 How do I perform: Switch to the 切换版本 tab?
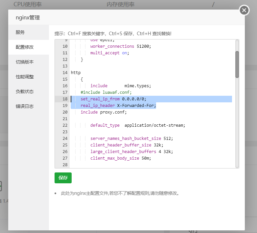pyautogui.click(x=29, y=62)
